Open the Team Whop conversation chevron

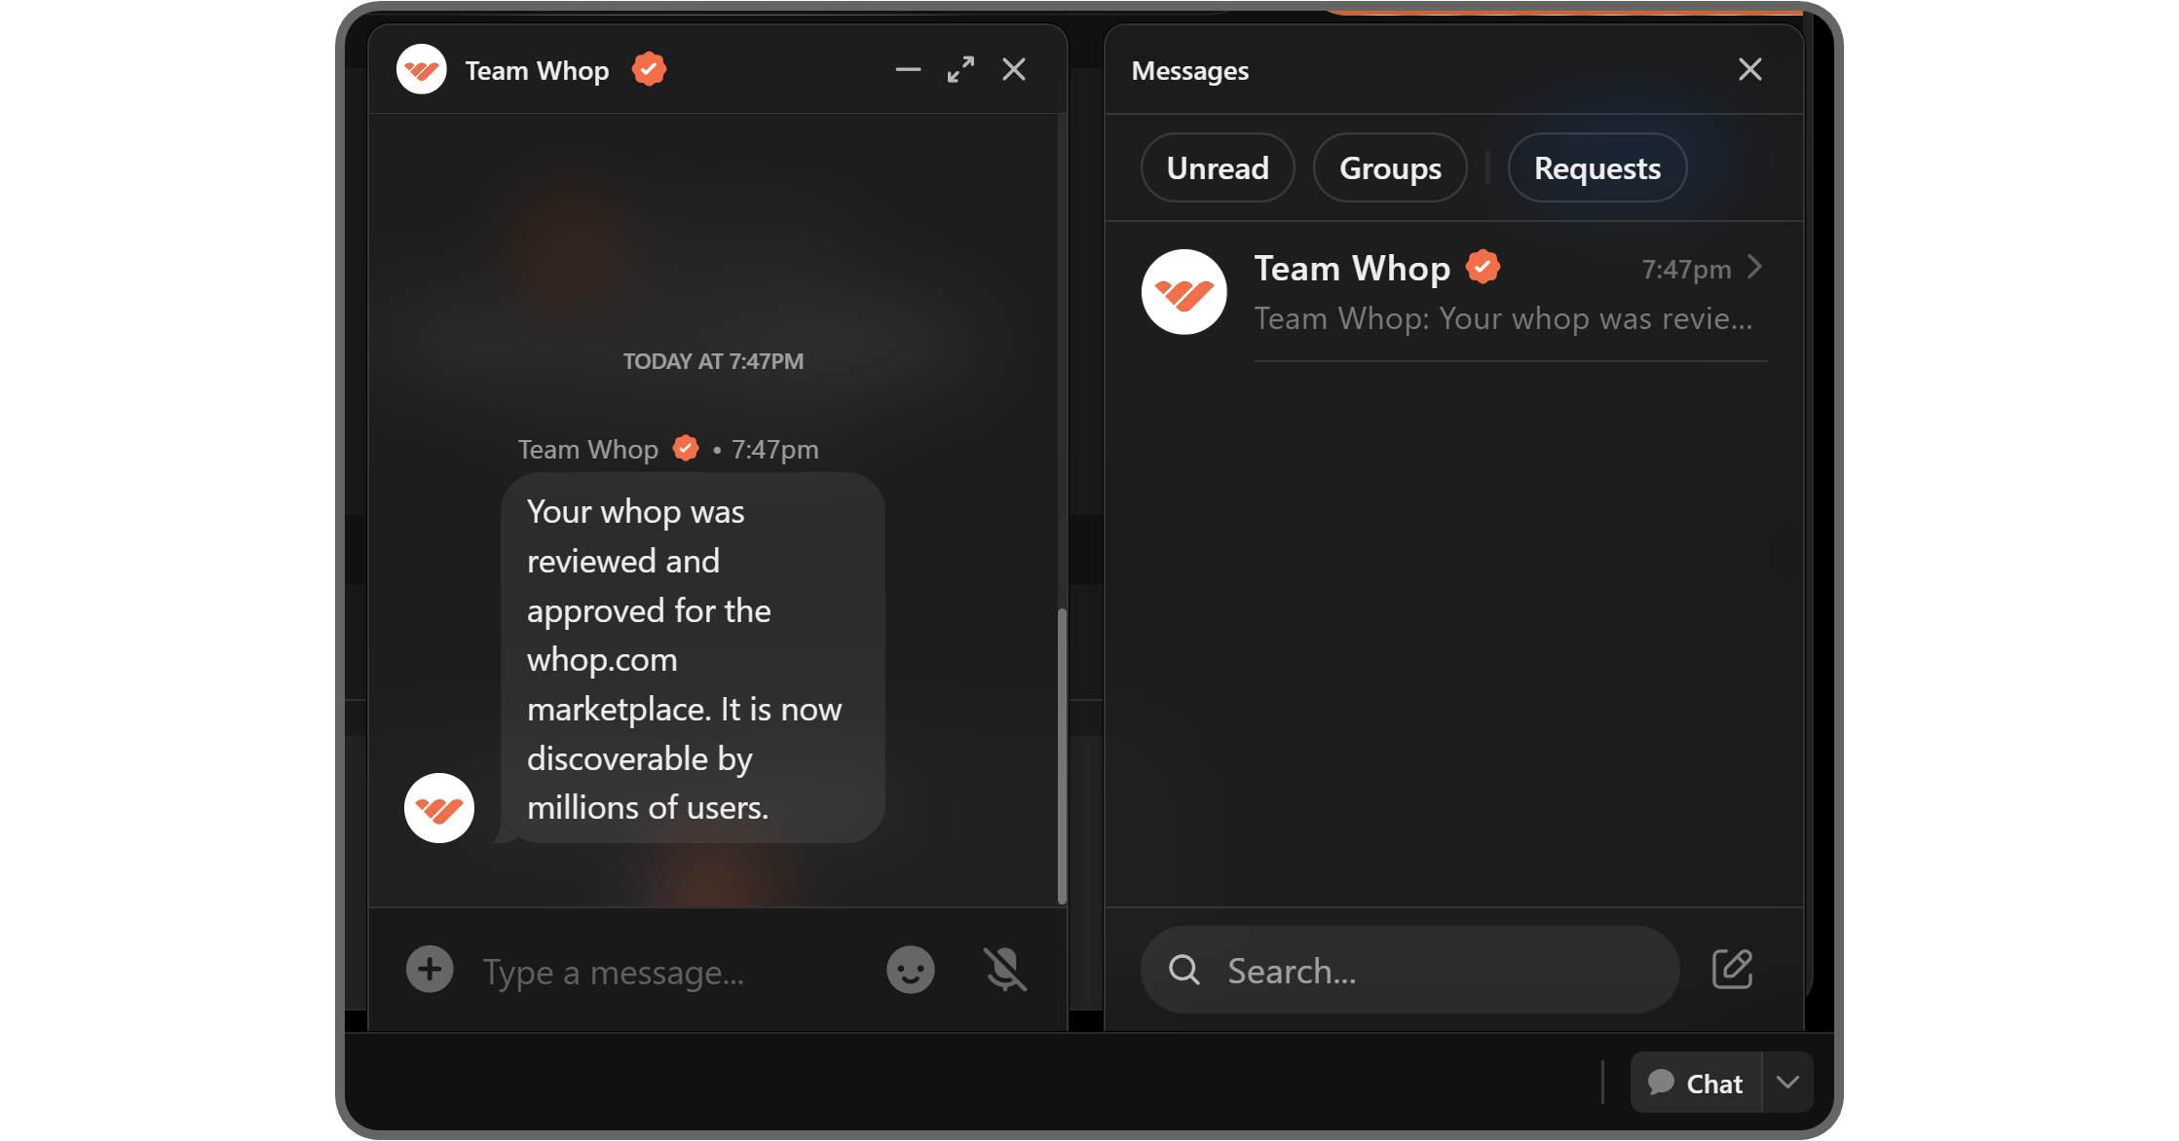coord(1754,268)
